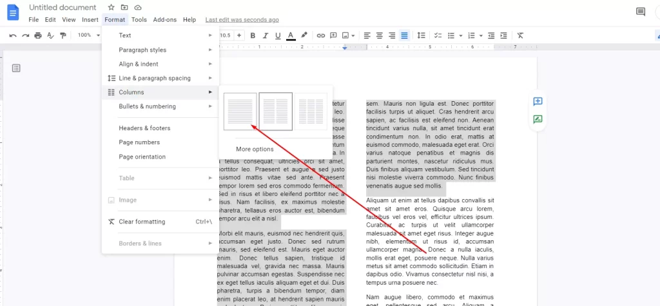
Task: Open 'Last edit was seconds ago' link
Action: [x=242, y=20]
